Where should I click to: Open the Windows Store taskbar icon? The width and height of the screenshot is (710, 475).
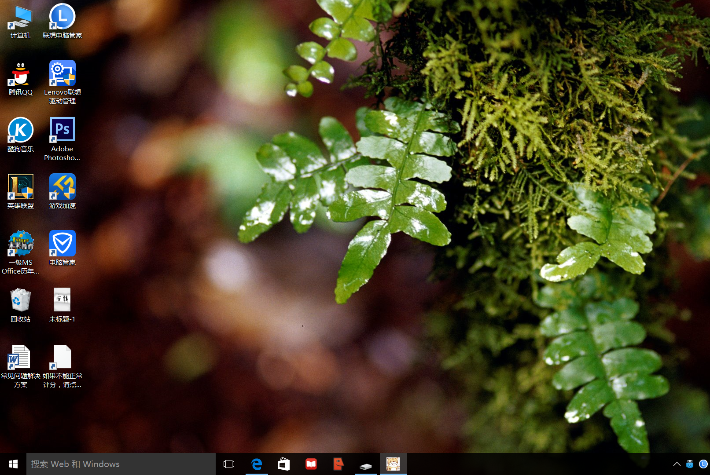284,464
